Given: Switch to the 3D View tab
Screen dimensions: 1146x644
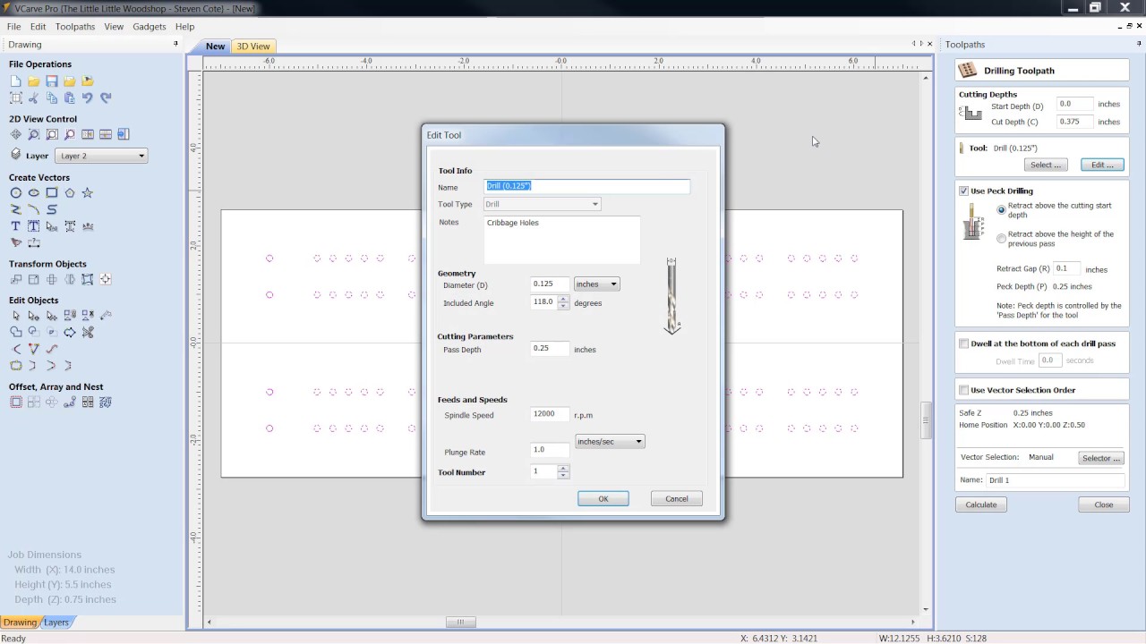Looking at the screenshot, I should (252, 47).
